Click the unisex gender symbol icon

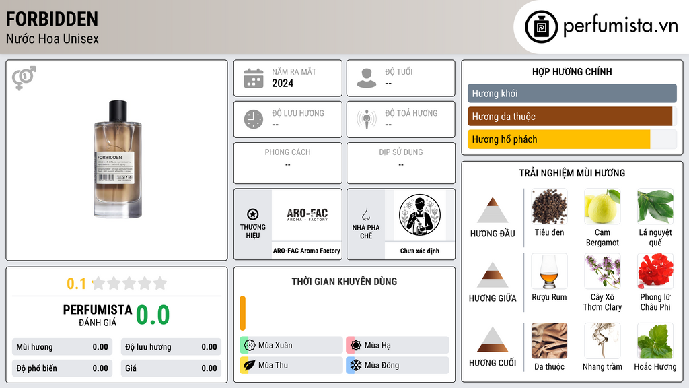pyautogui.click(x=24, y=78)
